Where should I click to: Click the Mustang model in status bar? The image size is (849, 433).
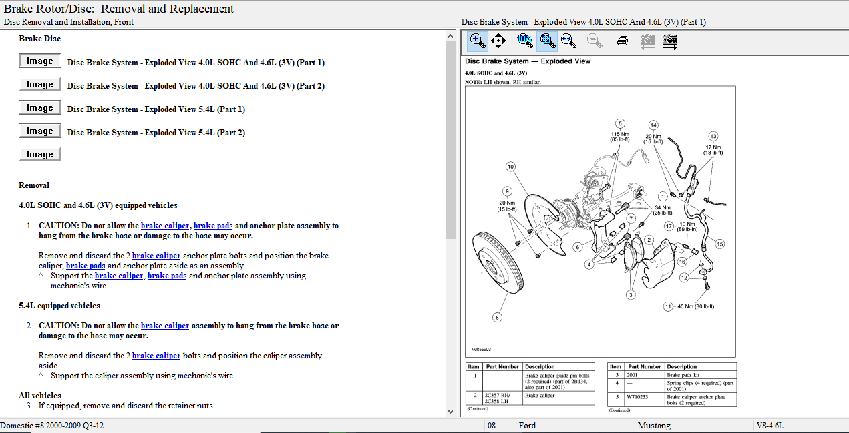pos(654,426)
